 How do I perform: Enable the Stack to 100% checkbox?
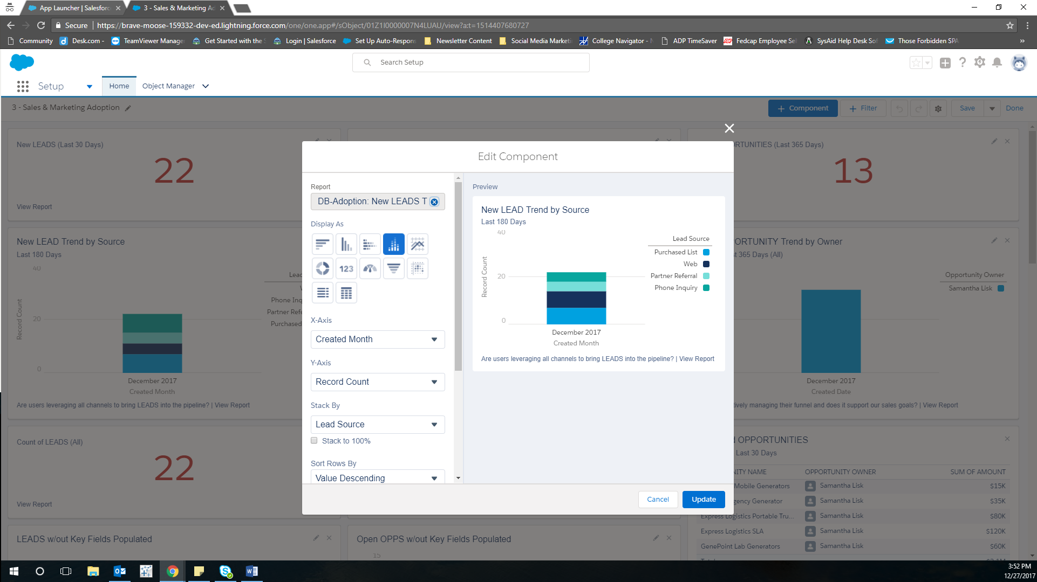click(x=313, y=440)
